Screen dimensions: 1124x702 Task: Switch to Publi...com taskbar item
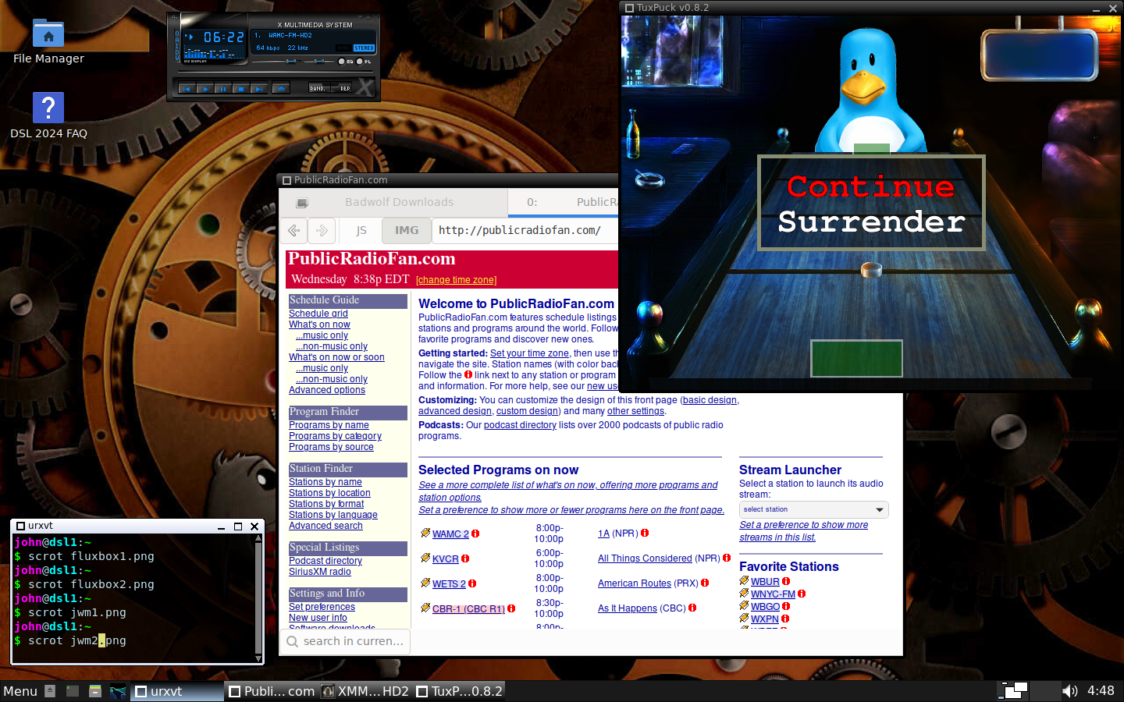272,691
